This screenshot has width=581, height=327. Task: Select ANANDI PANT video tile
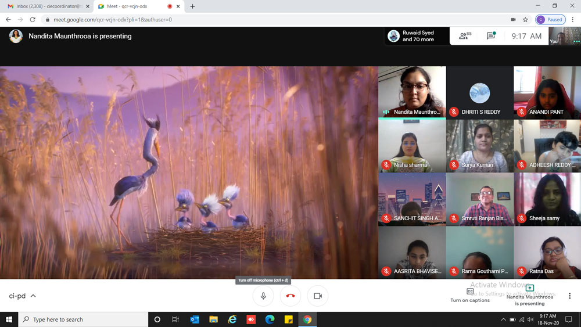tap(547, 92)
